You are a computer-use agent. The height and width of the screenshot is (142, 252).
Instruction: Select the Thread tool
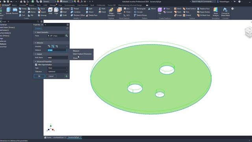coord(75,9)
